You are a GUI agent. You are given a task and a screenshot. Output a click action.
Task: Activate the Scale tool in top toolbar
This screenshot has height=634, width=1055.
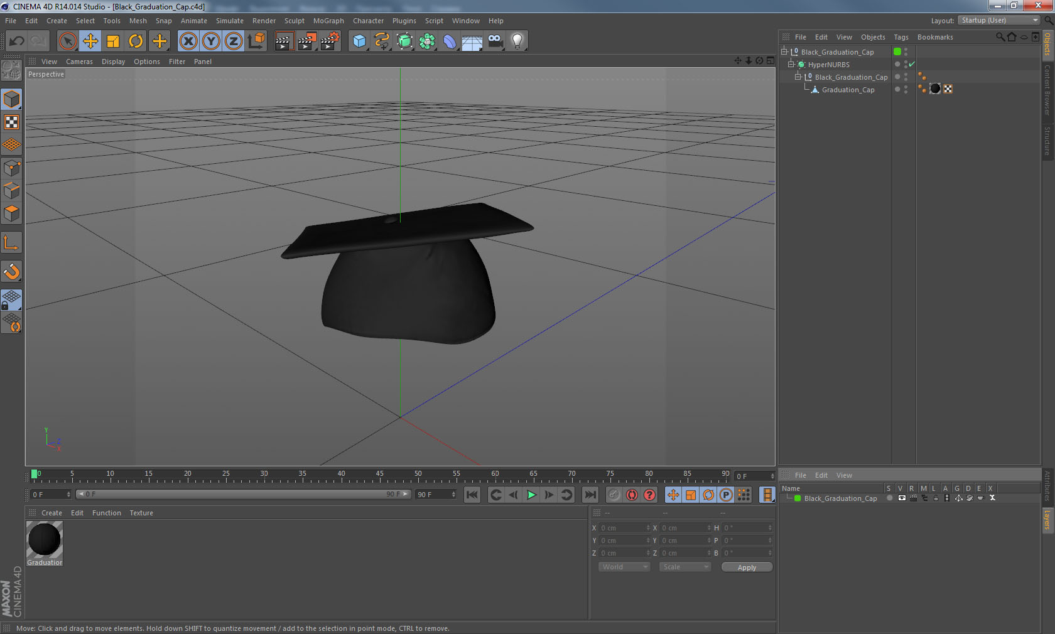[x=113, y=41]
